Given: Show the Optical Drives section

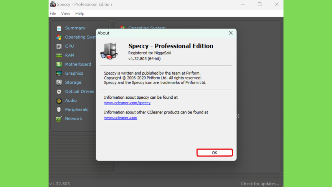Looking at the screenshot, I should click(79, 91).
